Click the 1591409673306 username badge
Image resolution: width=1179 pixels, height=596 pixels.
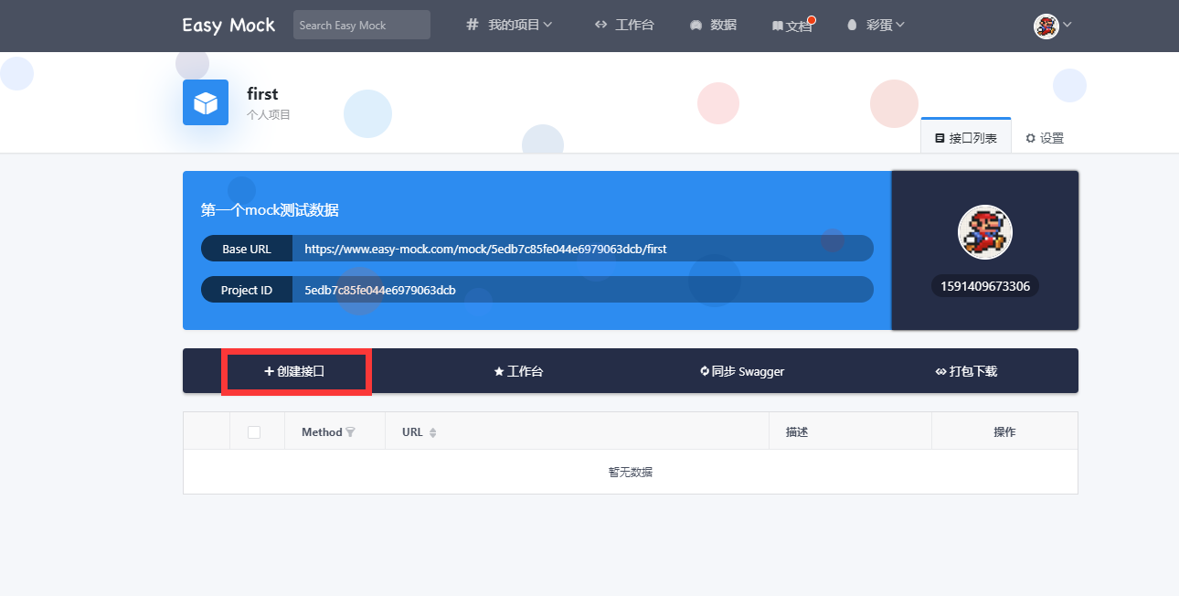(985, 286)
